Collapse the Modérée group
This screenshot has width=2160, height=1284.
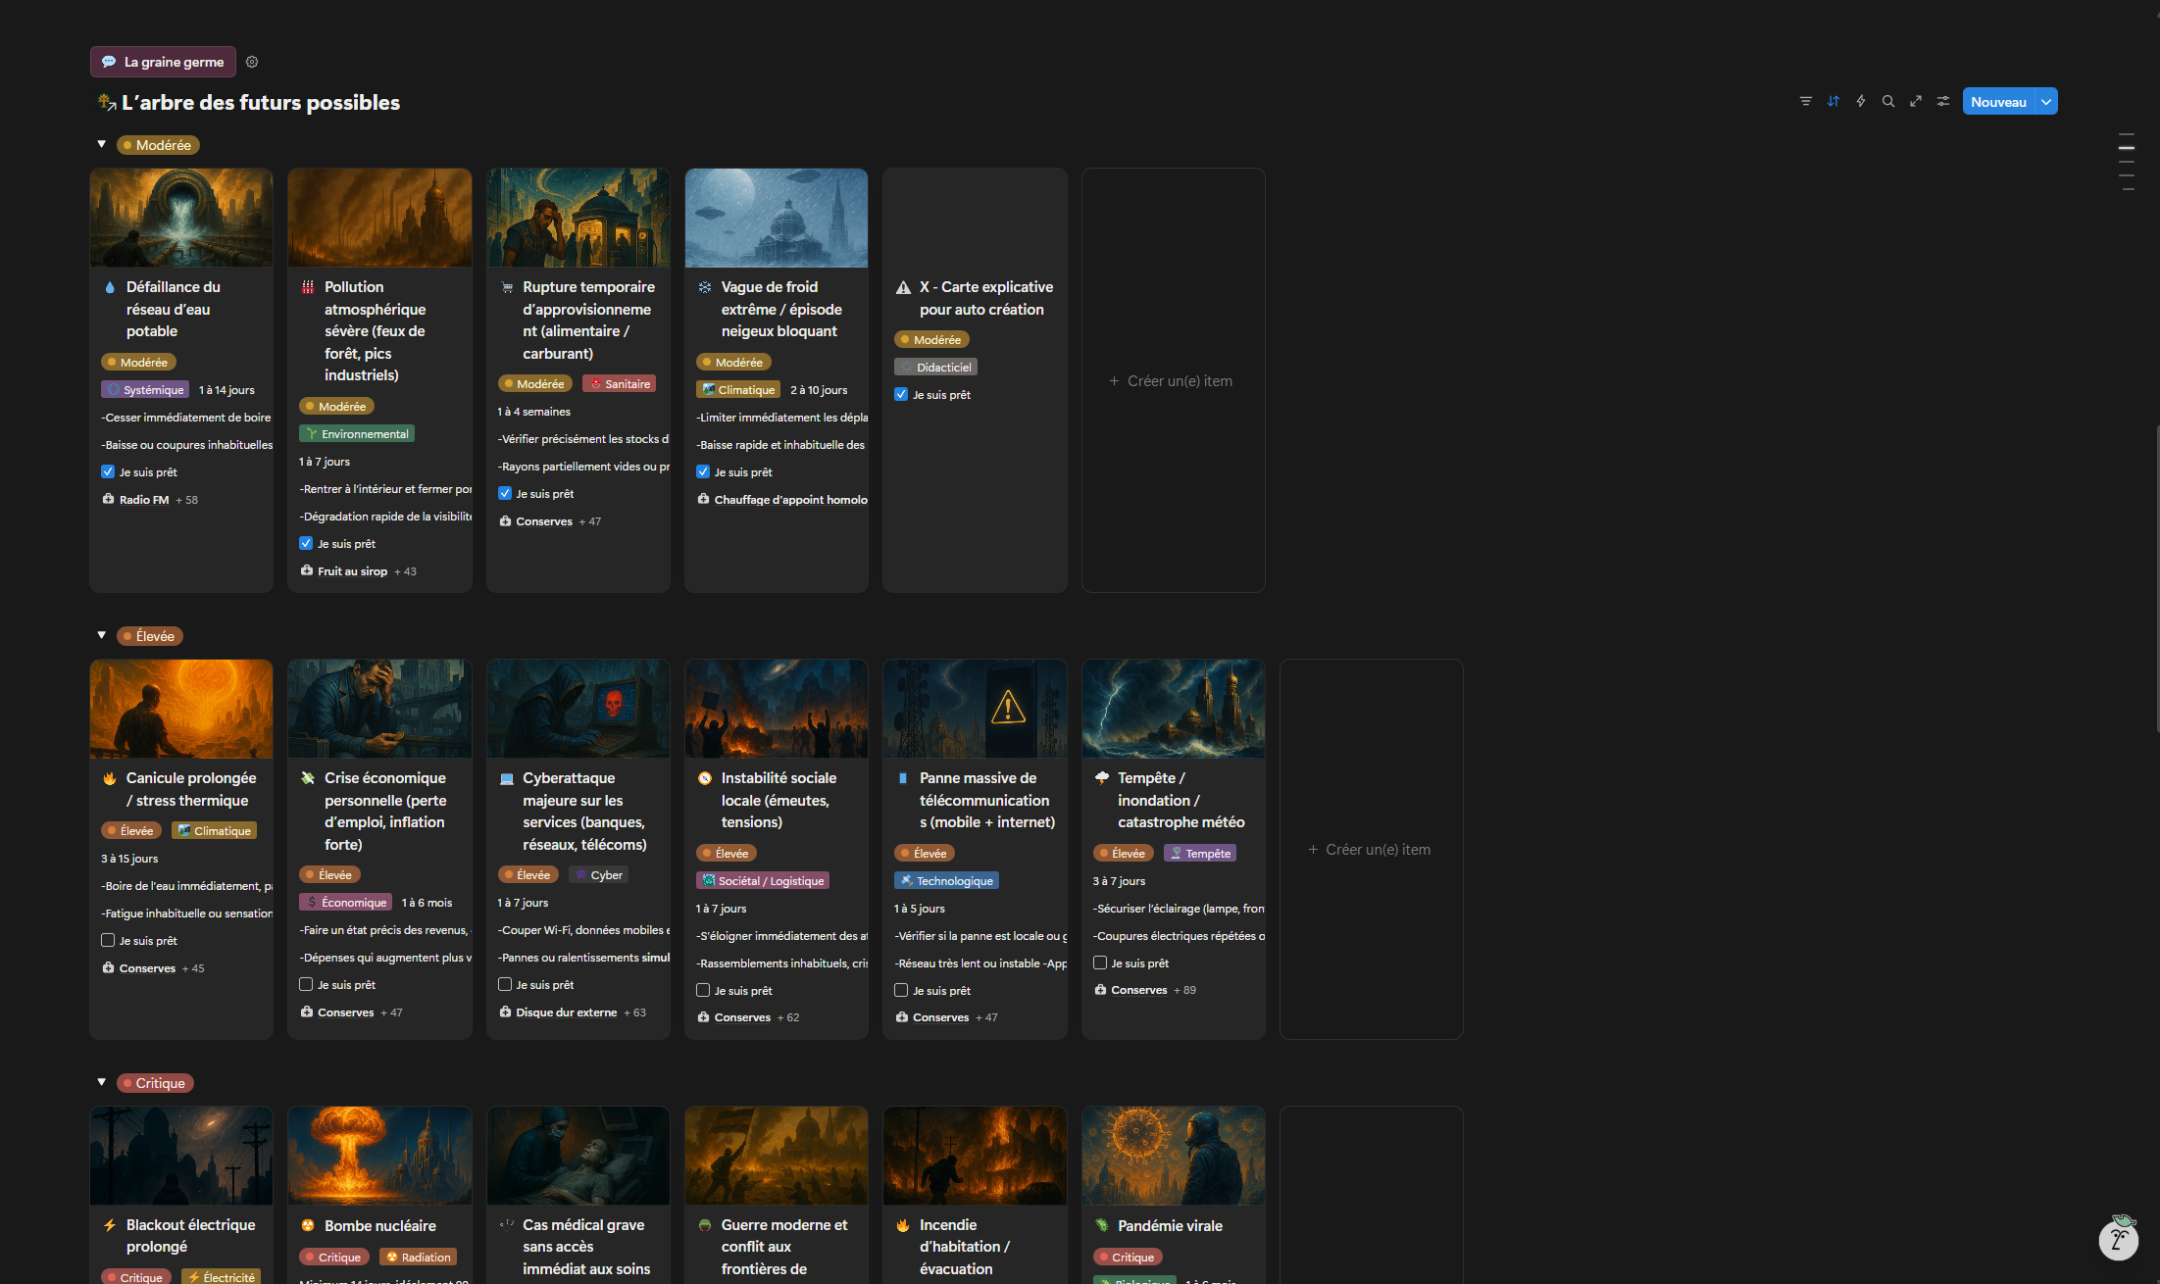point(101,144)
